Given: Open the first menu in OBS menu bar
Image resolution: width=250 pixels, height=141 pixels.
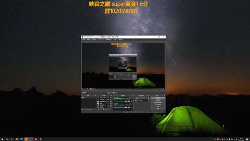Looking at the screenshot, I should (84, 40).
